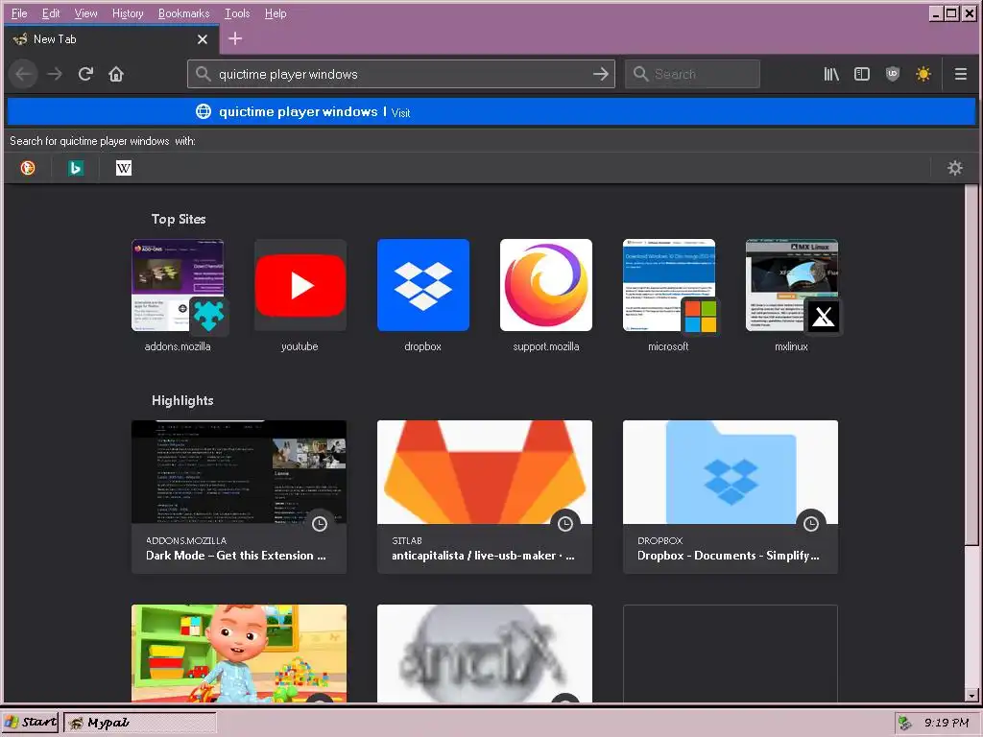
Task: Open the History menu
Action: (128, 13)
